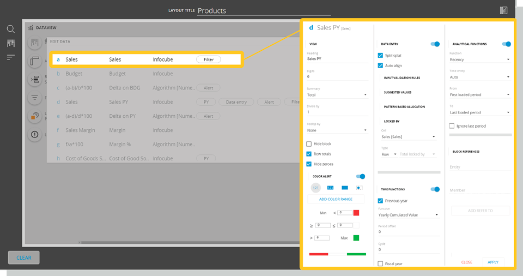Select the filter lines round icon
The image size is (523, 276).
[35, 98]
